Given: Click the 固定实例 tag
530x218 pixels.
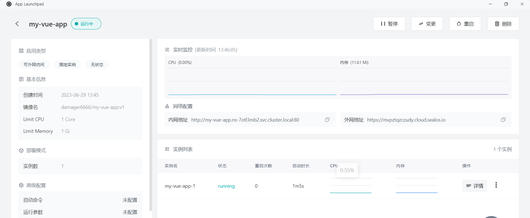Looking at the screenshot, I should click(x=67, y=64).
